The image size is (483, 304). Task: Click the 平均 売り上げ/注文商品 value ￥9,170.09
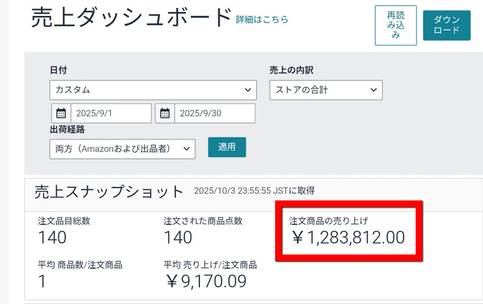[x=205, y=282]
